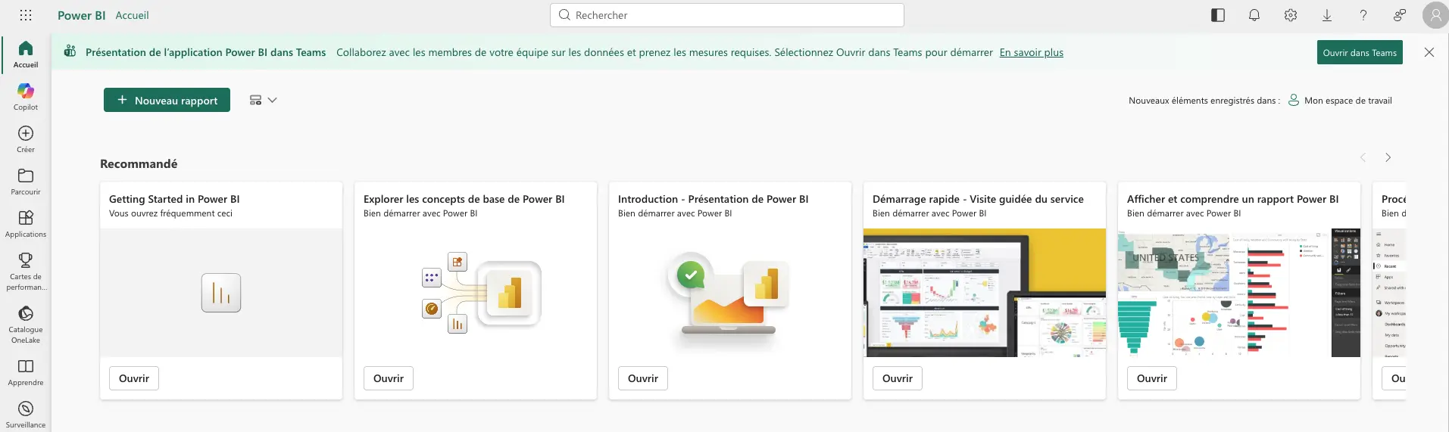Click the Recommandé previous arrow
Screen dimensions: 1449x432
click(x=1363, y=157)
